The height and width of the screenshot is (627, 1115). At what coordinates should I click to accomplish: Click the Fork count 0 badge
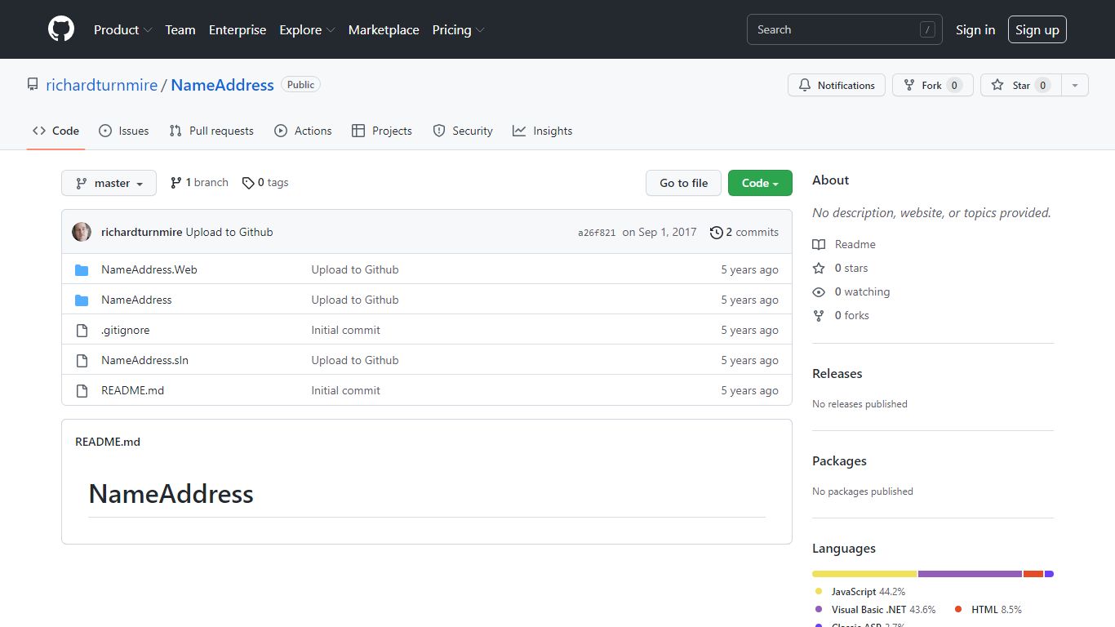click(954, 85)
